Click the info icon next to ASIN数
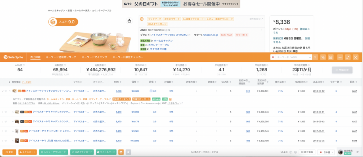 click(24, 65)
